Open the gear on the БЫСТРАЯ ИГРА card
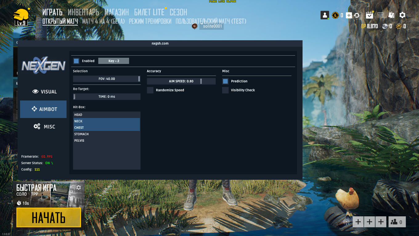Viewport: 419px width, 236px height. coord(79,187)
